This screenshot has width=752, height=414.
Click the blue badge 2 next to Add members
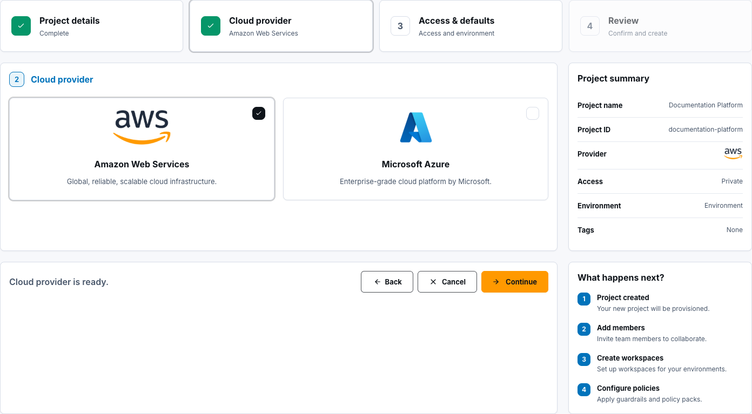pyautogui.click(x=584, y=329)
